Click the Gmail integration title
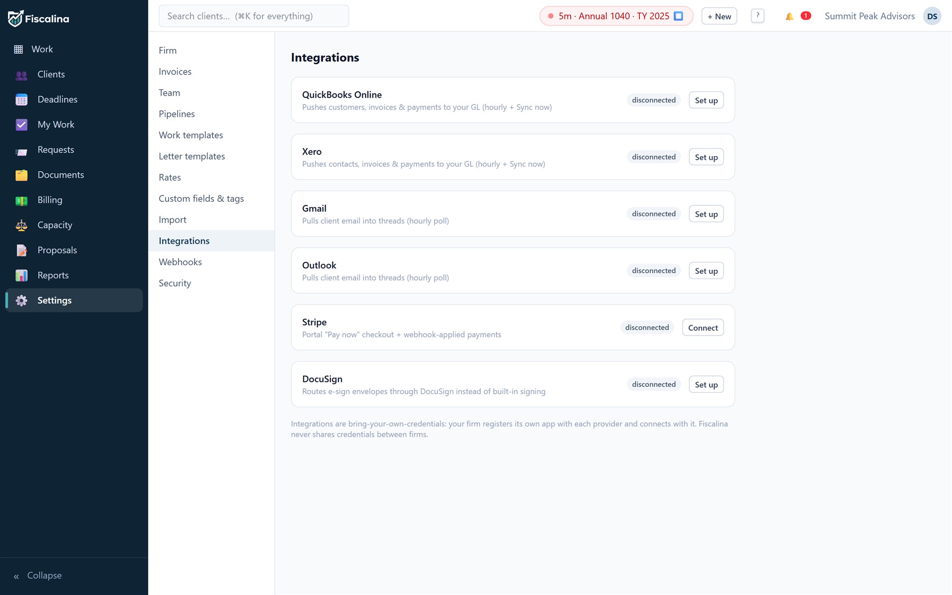 pyautogui.click(x=314, y=208)
